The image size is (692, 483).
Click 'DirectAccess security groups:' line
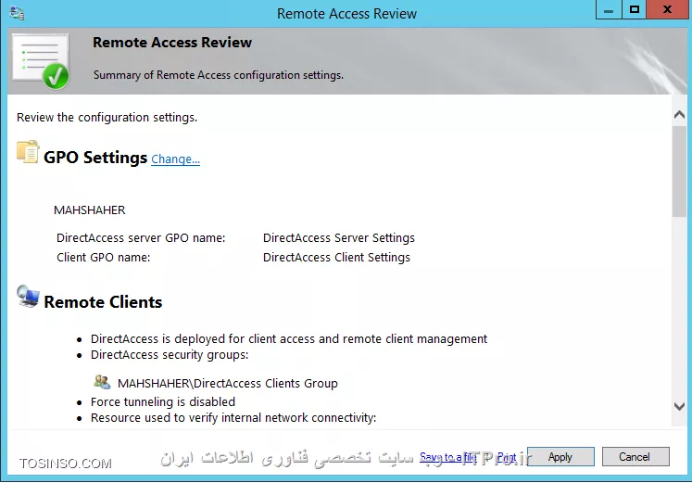[x=170, y=354]
